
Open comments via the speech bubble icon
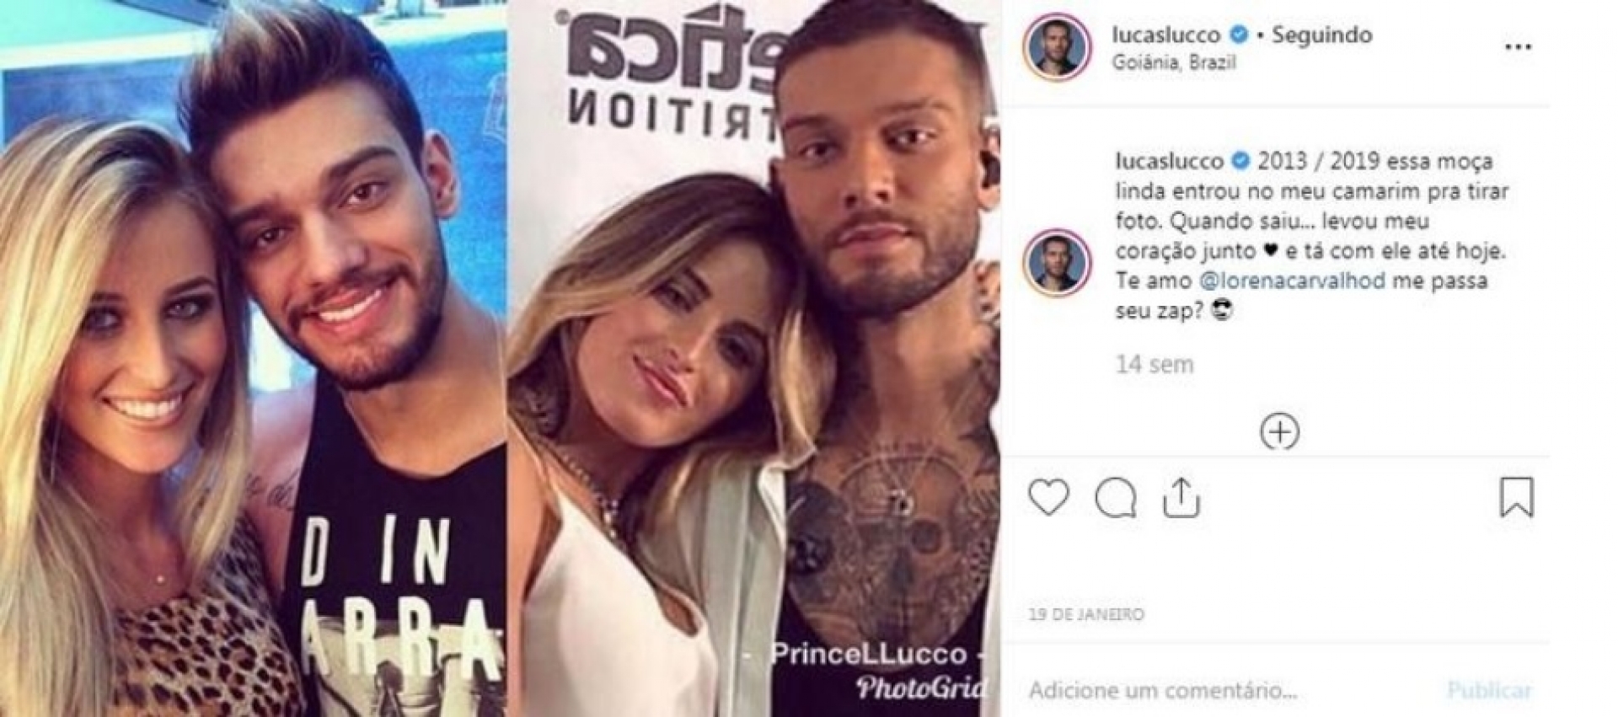1116,497
